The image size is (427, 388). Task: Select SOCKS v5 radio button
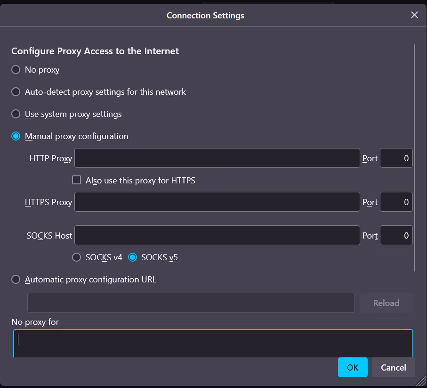point(132,257)
